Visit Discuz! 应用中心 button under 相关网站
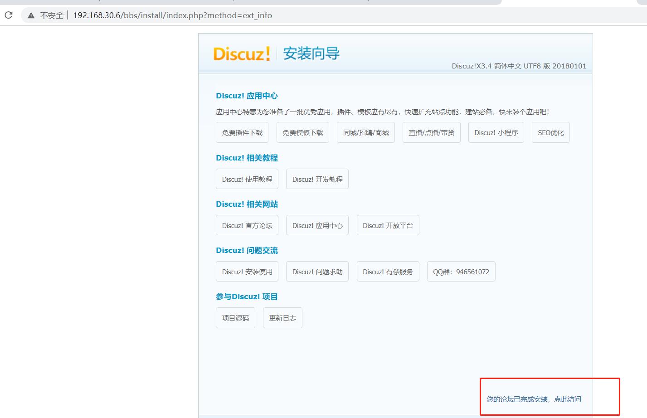The height and width of the screenshot is (418, 647). pos(317,225)
